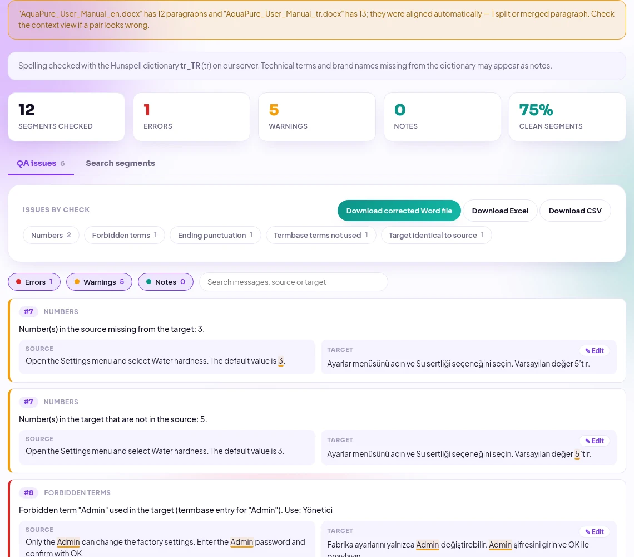This screenshot has height=557, width=634.
Task: Select the 12 Segments Checked card
Action: [66, 117]
